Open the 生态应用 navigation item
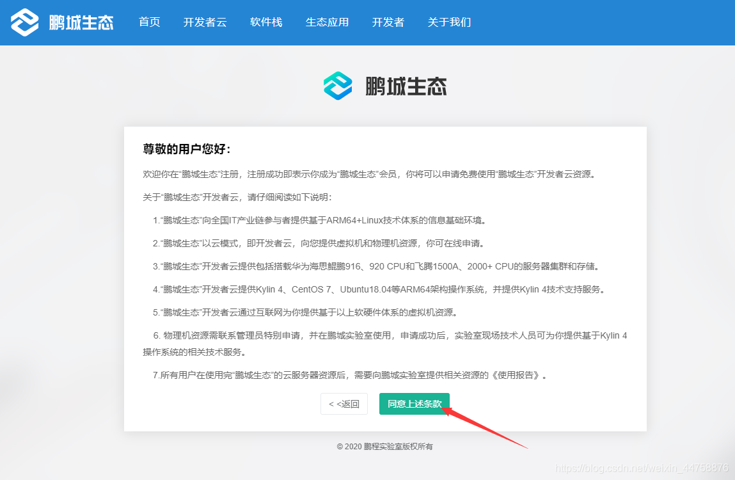 point(327,22)
